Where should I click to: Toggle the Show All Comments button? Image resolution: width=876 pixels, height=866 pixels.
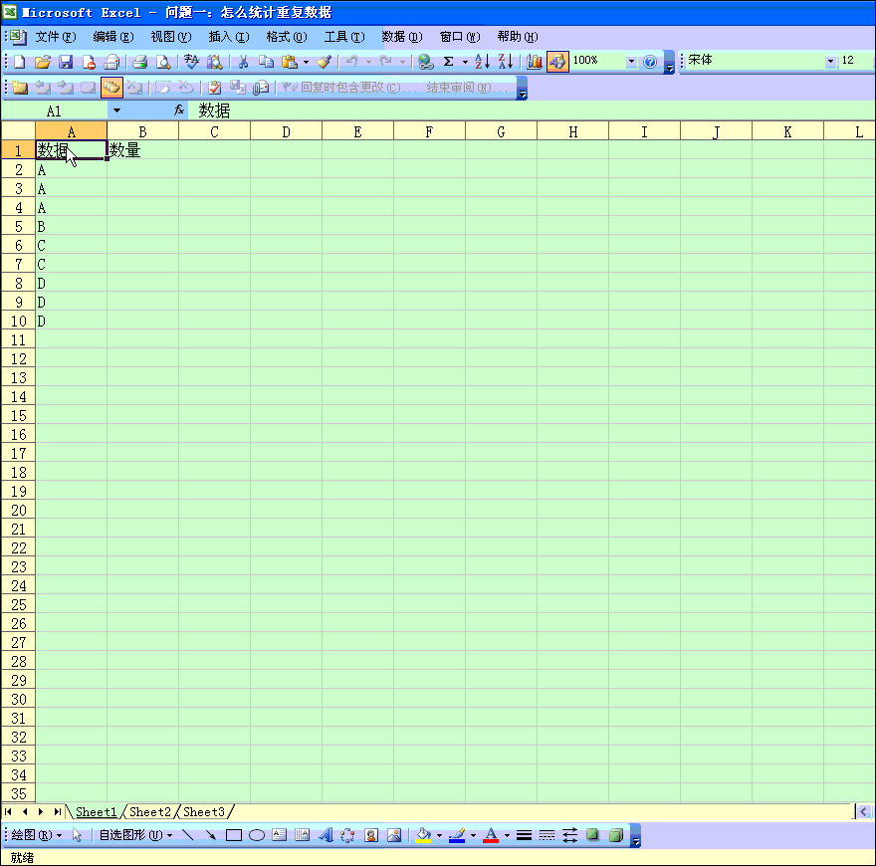click(x=111, y=88)
